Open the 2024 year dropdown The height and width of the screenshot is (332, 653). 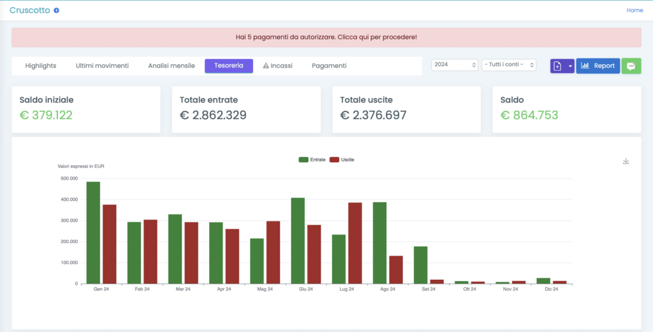pos(455,65)
